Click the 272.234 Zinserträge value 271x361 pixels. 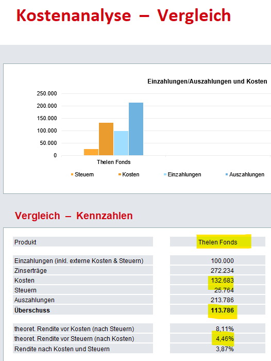pyautogui.click(x=222, y=271)
